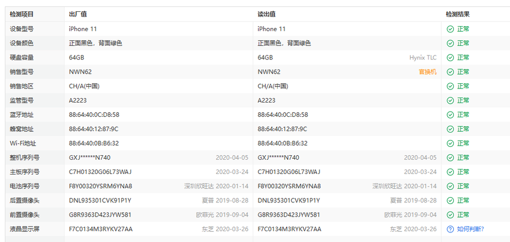Click the green check icon for 监管型号
The image size is (510, 242).
coord(450,100)
